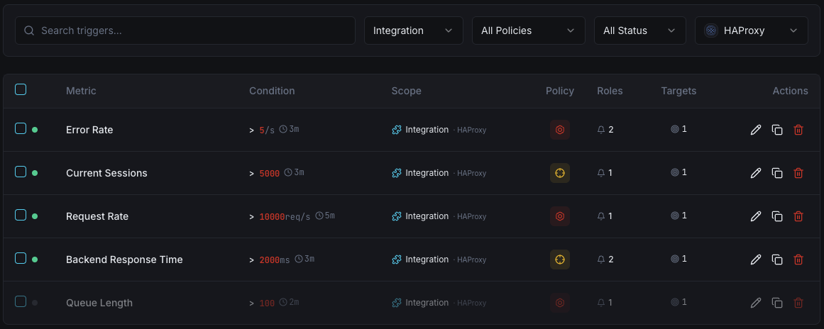Open the Current Sessions metric name

pos(106,172)
